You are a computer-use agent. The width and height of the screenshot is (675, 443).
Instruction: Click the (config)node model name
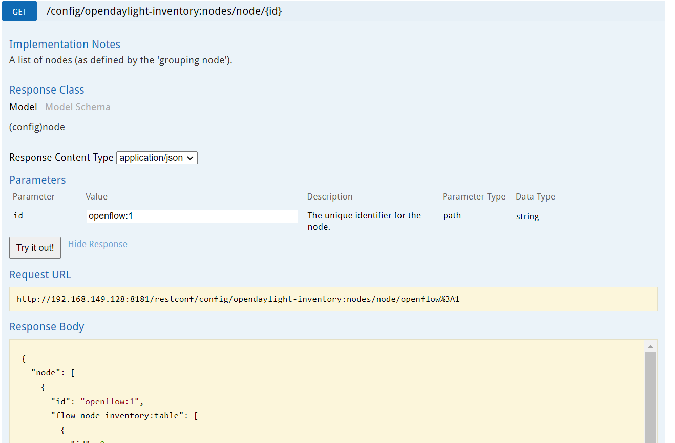click(37, 127)
